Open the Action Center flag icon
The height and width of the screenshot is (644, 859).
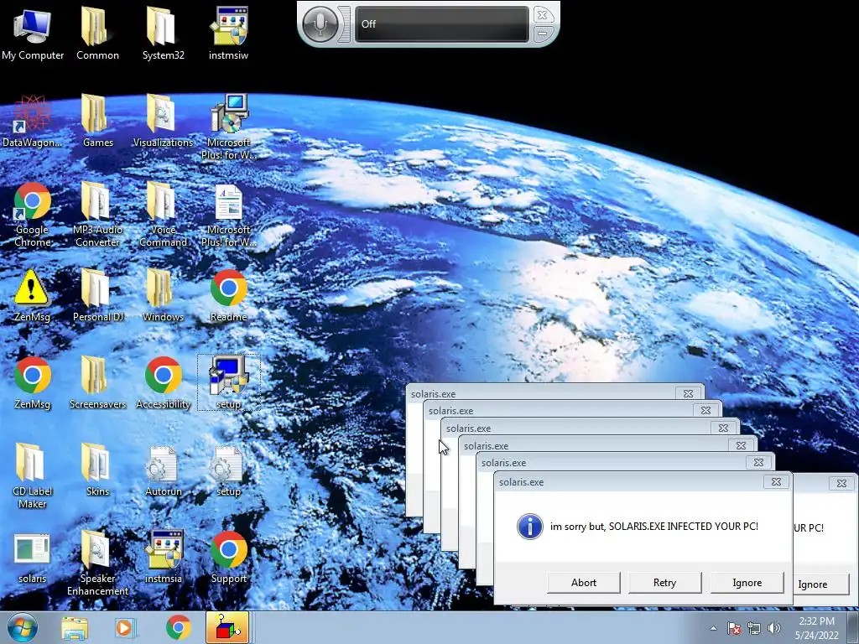733,628
